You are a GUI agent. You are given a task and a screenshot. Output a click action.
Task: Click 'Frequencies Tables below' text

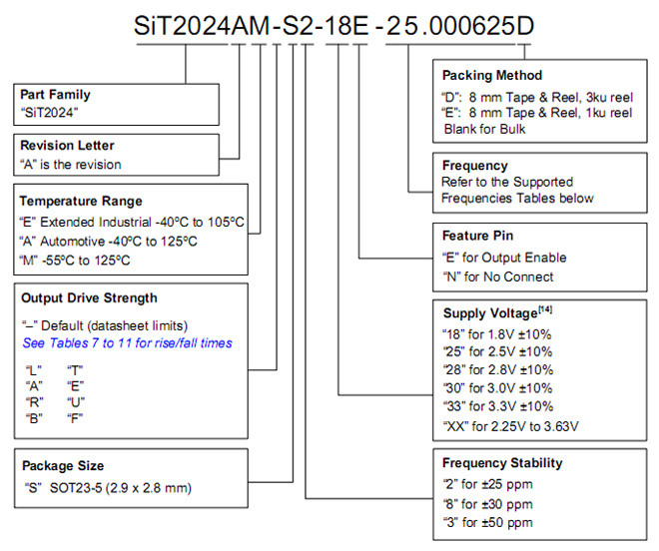point(517,198)
